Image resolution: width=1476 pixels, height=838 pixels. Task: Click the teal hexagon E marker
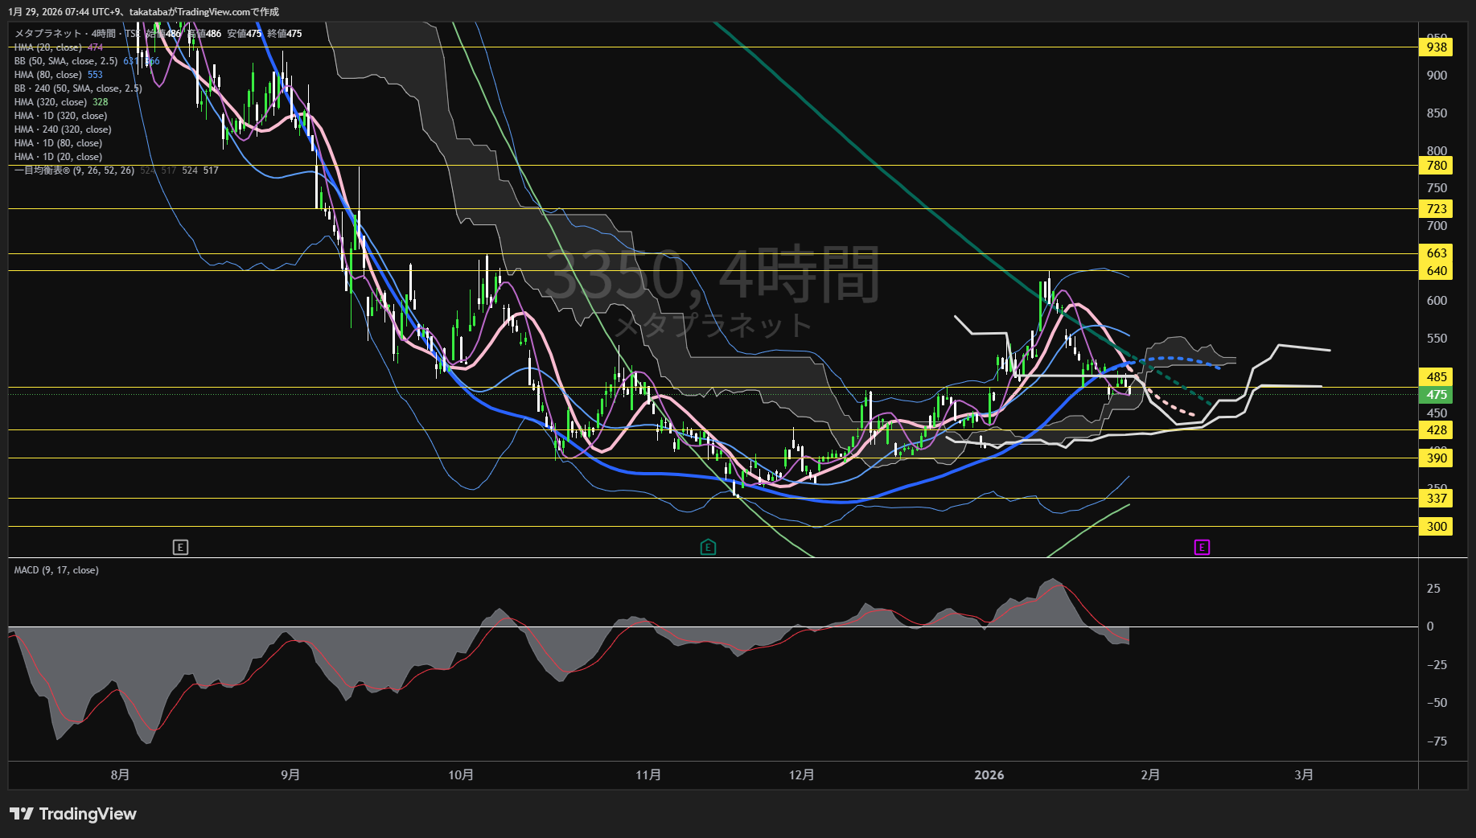coord(708,548)
